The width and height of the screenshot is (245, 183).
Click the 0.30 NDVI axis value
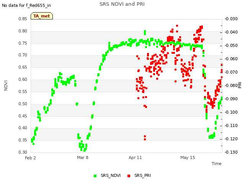click(x=23, y=152)
